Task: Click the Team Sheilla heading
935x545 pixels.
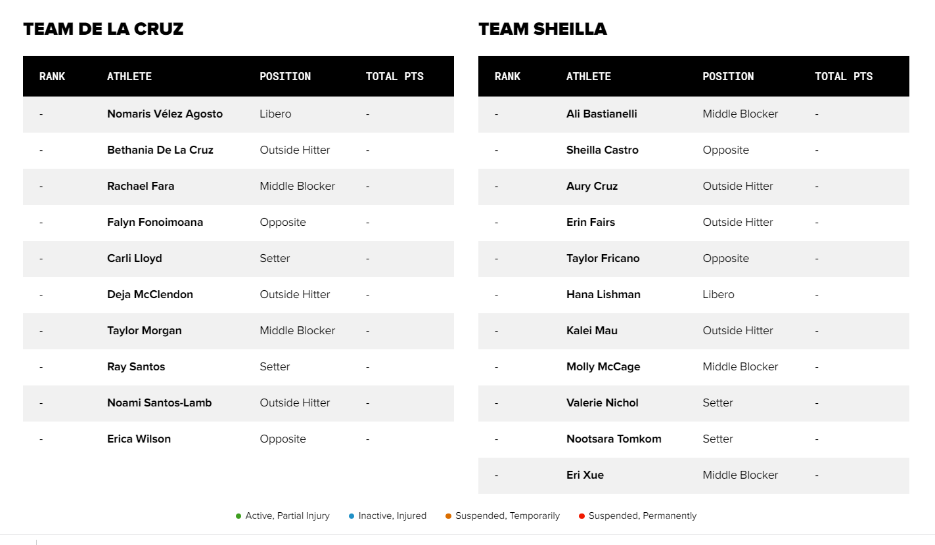Action: point(542,29)
